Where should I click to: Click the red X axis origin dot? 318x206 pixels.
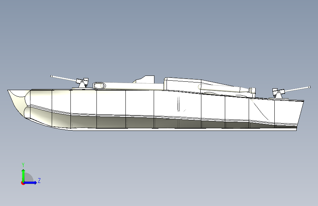tap(23, 183)
